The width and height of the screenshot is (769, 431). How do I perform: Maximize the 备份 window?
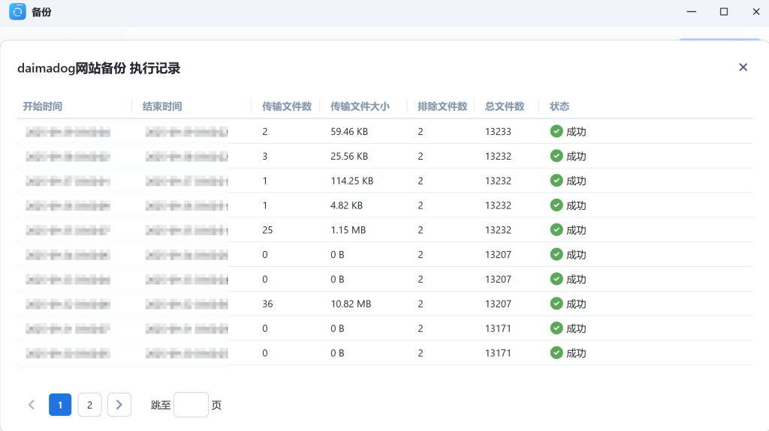click(724, 12)
